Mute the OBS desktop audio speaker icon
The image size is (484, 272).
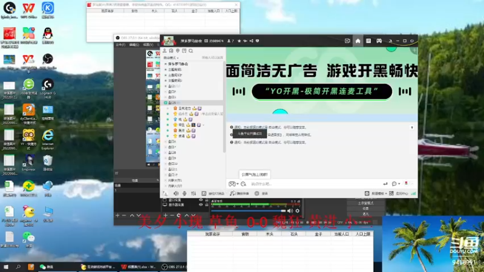click(290, 211)
